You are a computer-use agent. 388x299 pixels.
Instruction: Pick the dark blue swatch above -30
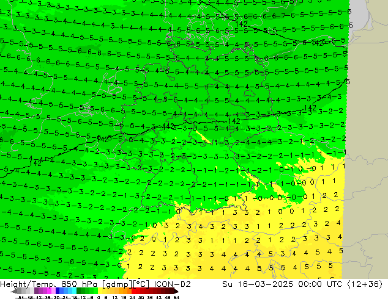pos(58,291)
